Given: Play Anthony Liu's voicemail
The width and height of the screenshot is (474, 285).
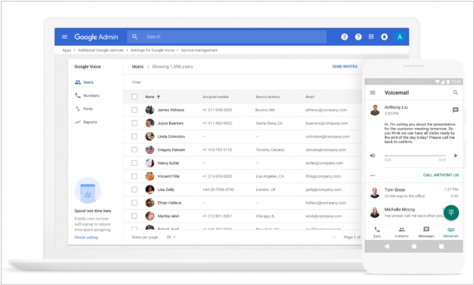Looking at the screenshot, I should click(456, 156).
